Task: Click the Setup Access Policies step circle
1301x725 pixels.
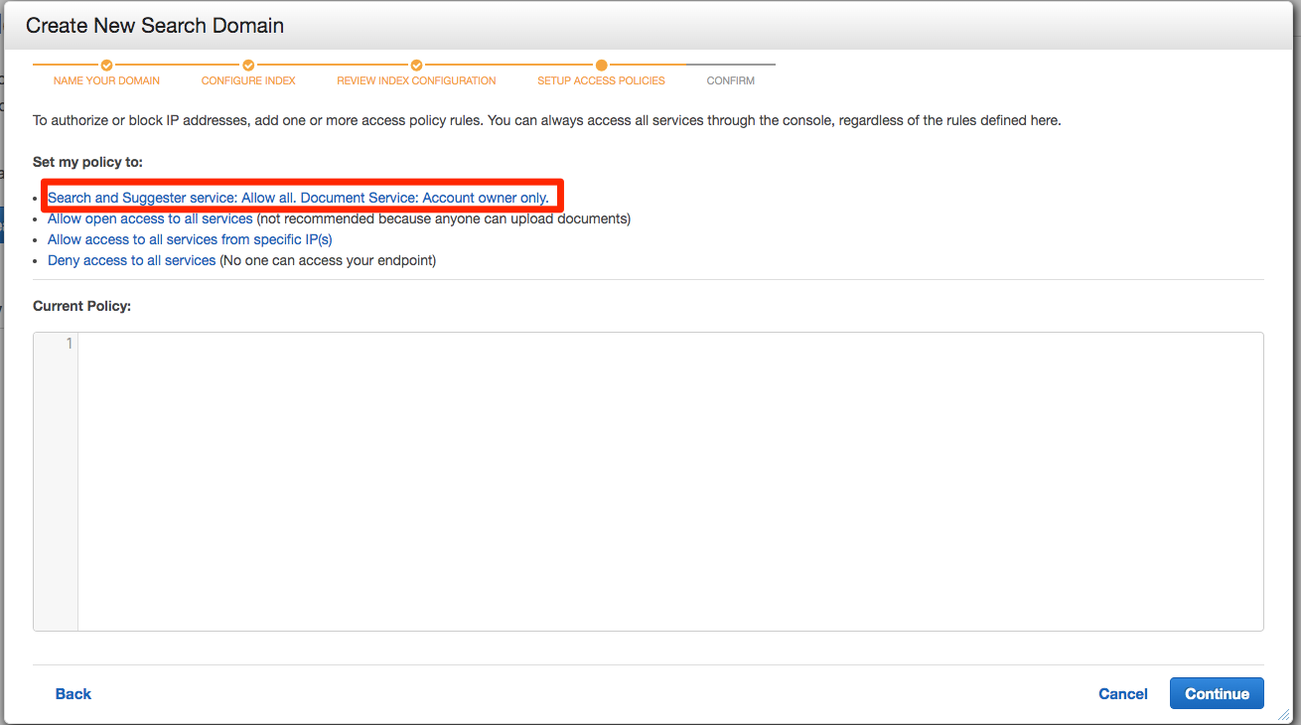Action: pyautogui.click(x=601, y=66)
